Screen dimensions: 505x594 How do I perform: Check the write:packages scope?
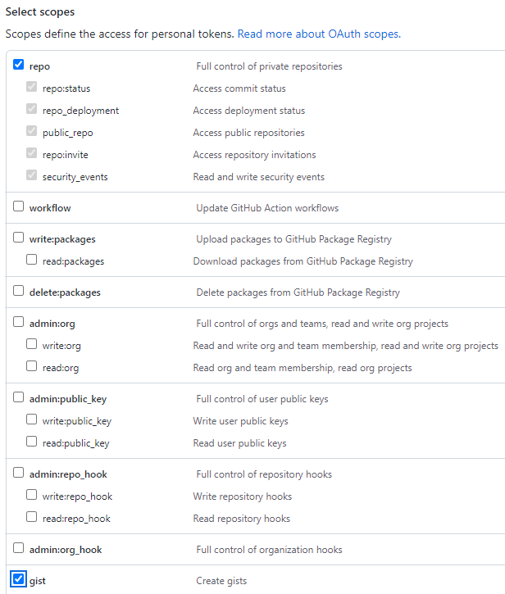[x=18, y=237]
